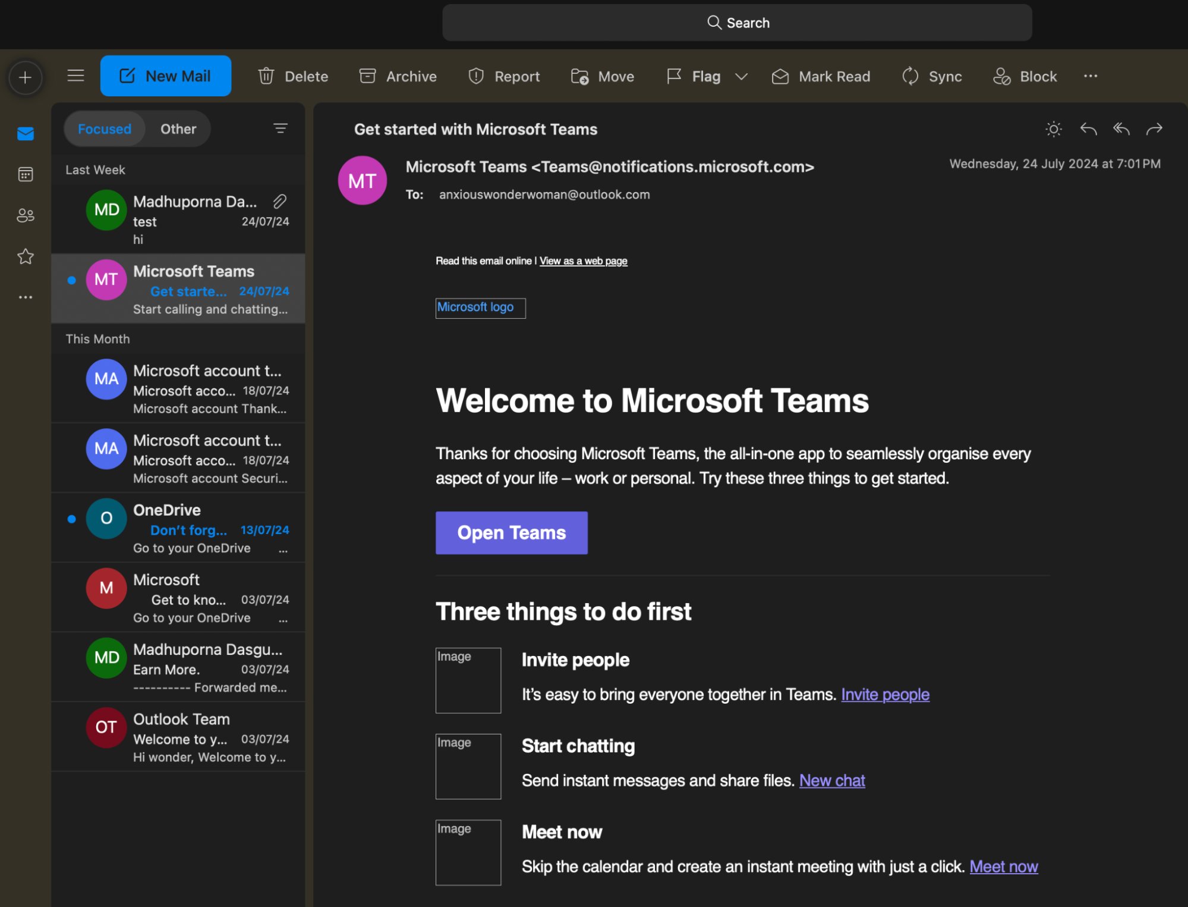Switch to the Other inbox tab
This screenshot has width=1188, height=907.
pos(178,128)
